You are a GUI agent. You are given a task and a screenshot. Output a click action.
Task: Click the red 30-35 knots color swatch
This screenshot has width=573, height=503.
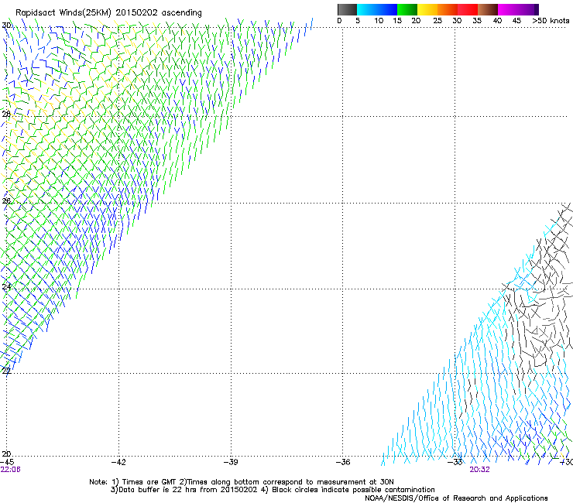468,9
